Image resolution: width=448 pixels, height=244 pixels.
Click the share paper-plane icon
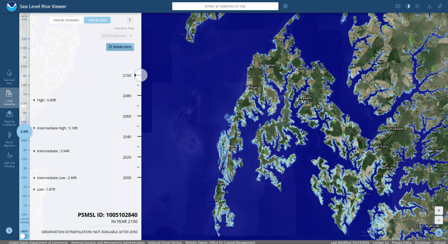pos(439,6)
